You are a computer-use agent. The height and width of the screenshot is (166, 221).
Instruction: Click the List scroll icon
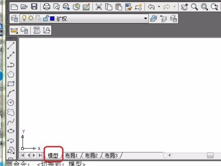37,30
